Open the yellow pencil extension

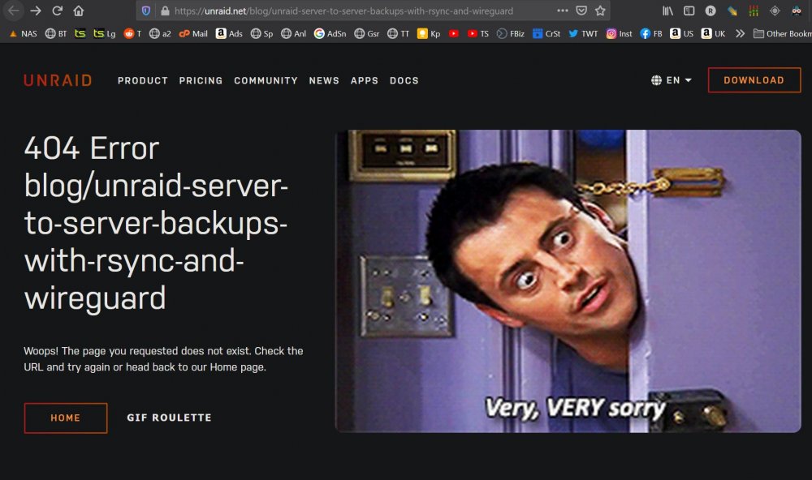point(732,11)
